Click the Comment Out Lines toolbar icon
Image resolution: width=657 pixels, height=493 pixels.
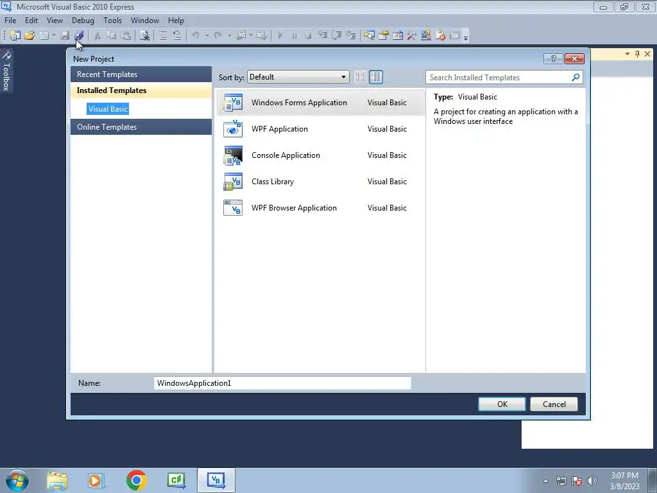(x=163, y=36)
